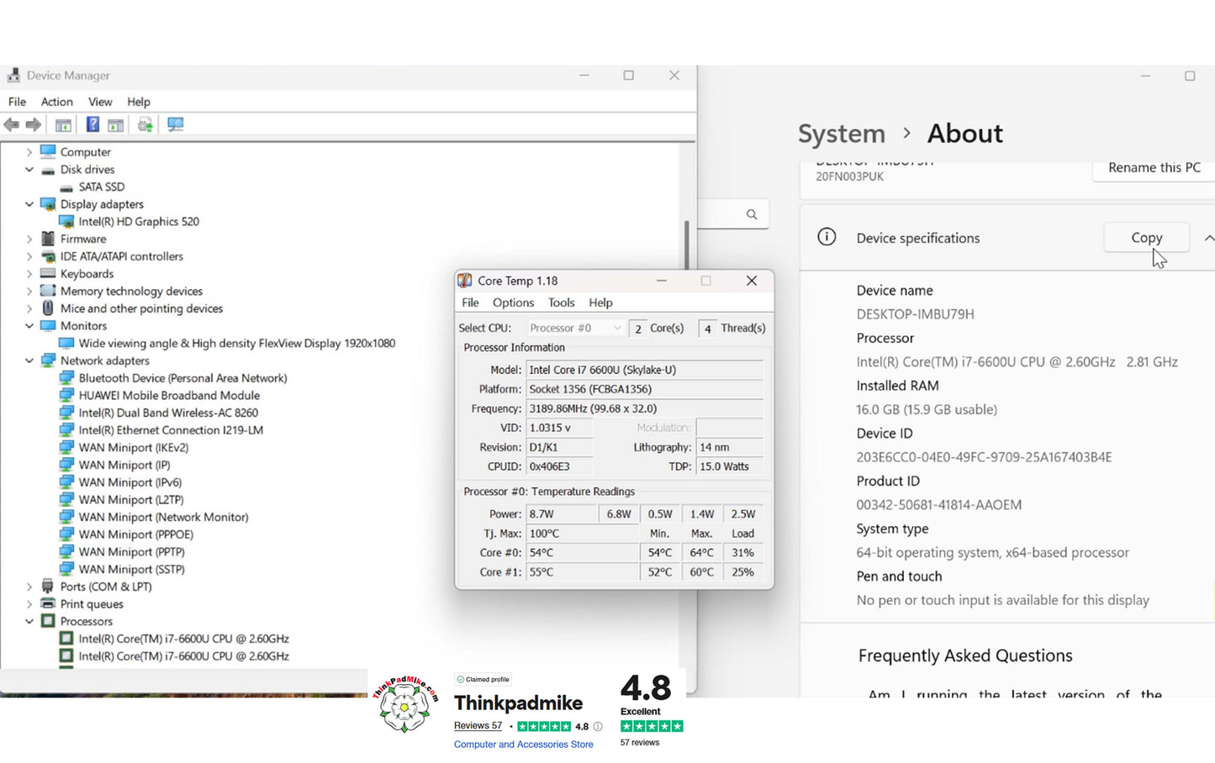This screenshot has width=1215, height=763.
Task: Open the Core Temp Options menu
Action: point(513,303)
